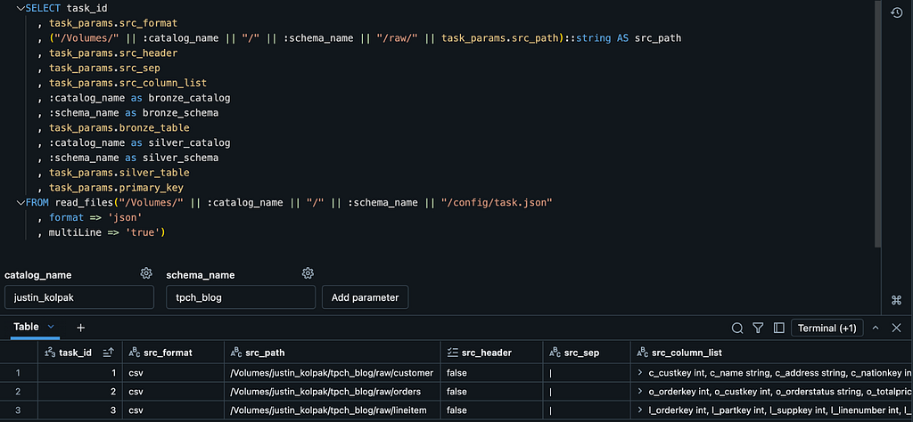Filter the results table
Screen dimensions: 913x422
point(758,329)
